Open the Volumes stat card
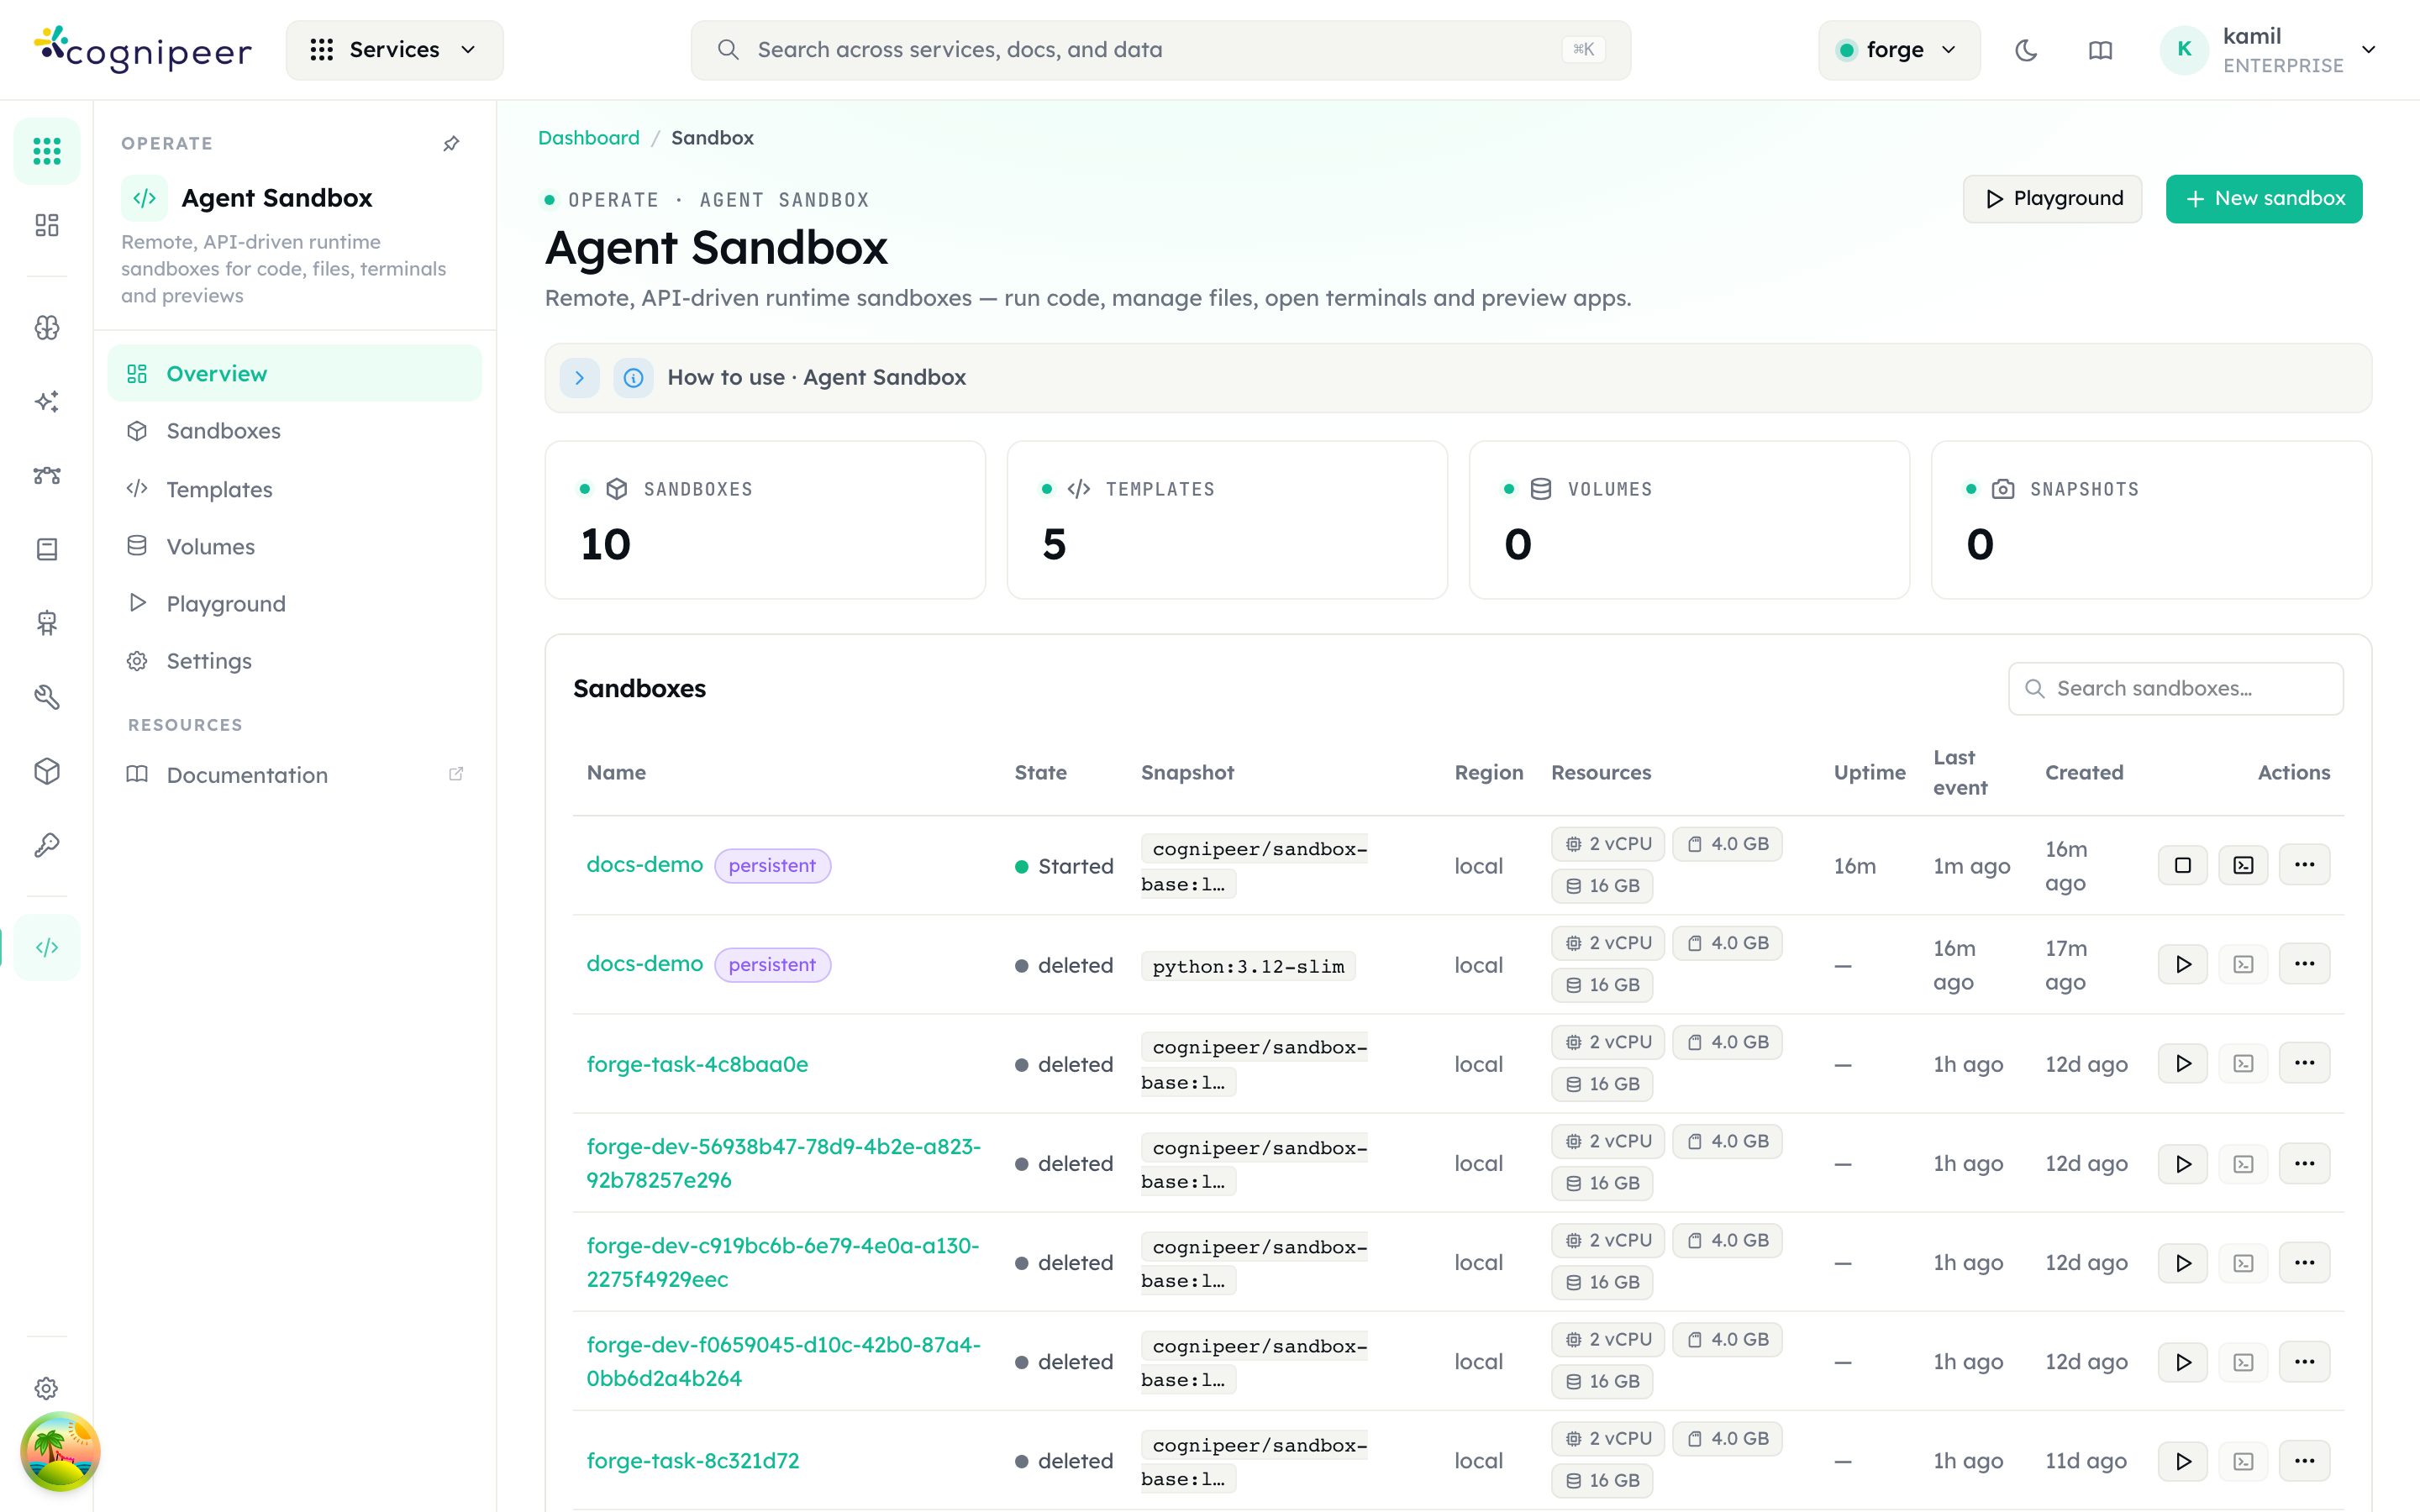The image size is (2420, 1512). pos(1689,520)
